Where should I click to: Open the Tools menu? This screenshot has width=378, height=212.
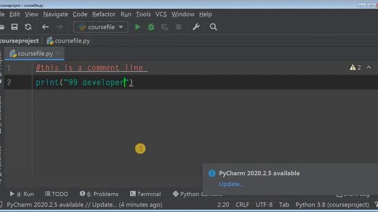click(x=143, y=14)
